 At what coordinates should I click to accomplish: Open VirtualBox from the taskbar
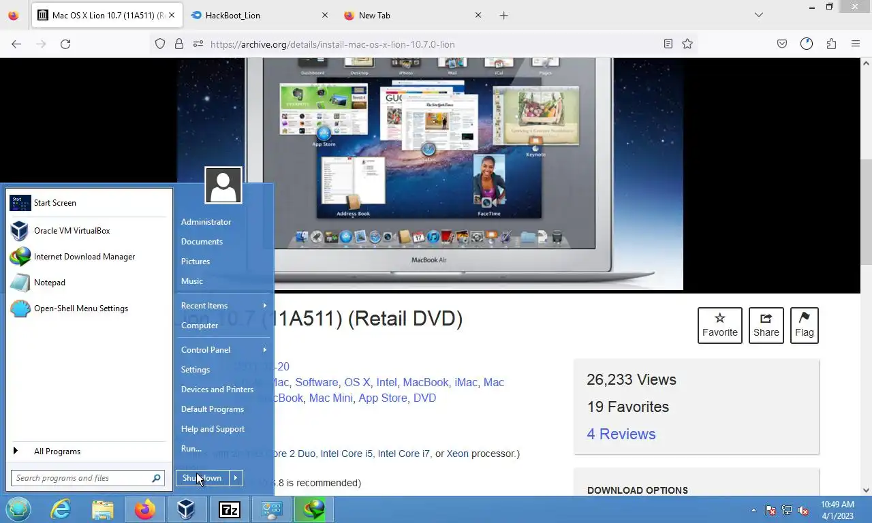point(187,509)
